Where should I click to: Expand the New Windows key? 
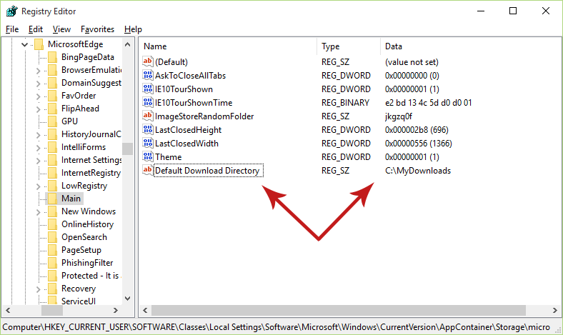coord(38,212)
